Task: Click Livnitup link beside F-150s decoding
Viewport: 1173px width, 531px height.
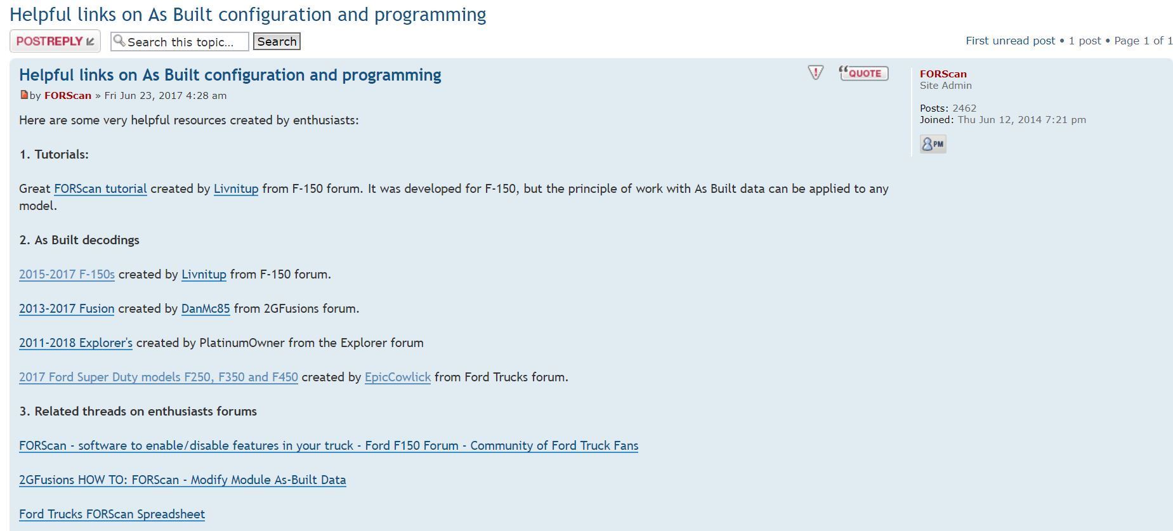Action: pos(204,275)
